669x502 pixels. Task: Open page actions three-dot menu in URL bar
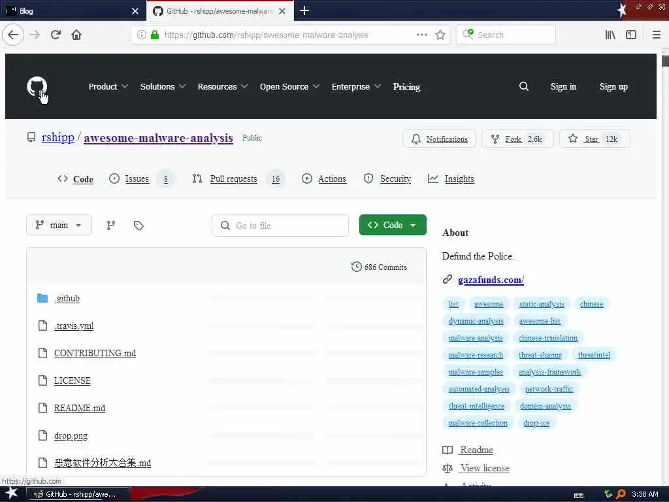[422, 35]
